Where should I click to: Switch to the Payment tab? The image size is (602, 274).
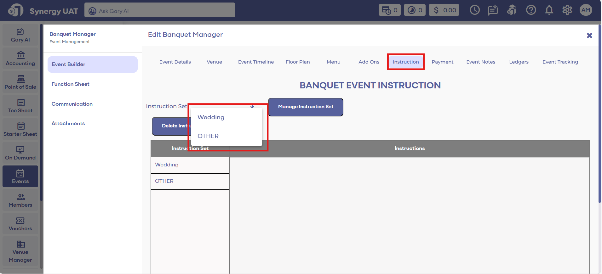coord(442,62)
